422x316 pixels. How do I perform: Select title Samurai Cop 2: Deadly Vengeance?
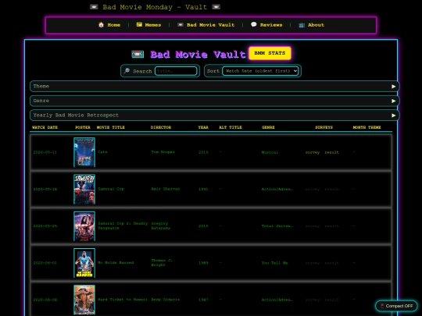123,225
